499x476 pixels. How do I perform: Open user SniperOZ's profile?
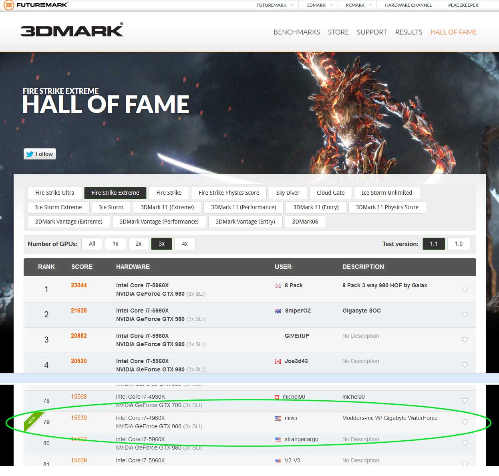coord(298,311)
